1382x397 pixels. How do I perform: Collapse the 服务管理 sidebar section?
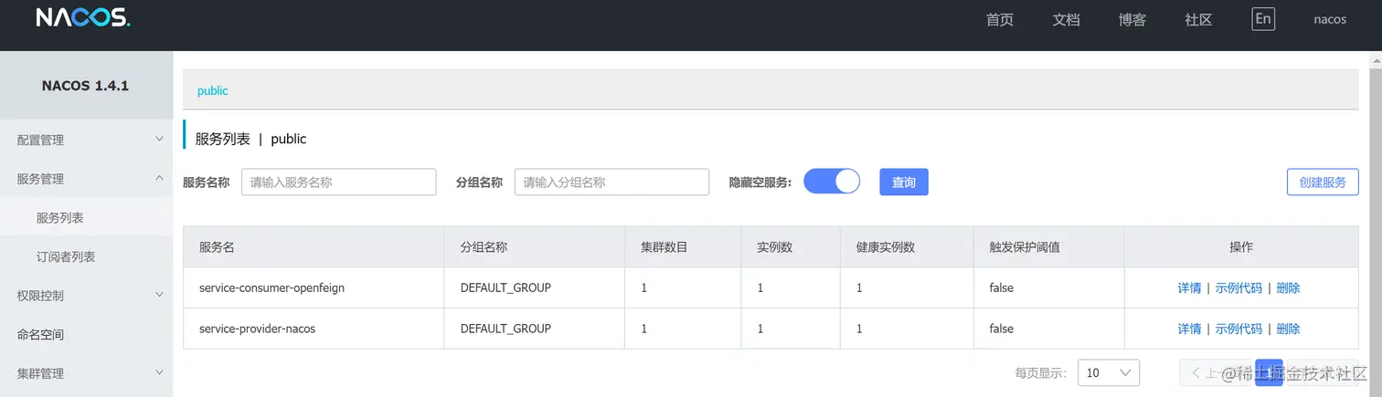[87, 179]
